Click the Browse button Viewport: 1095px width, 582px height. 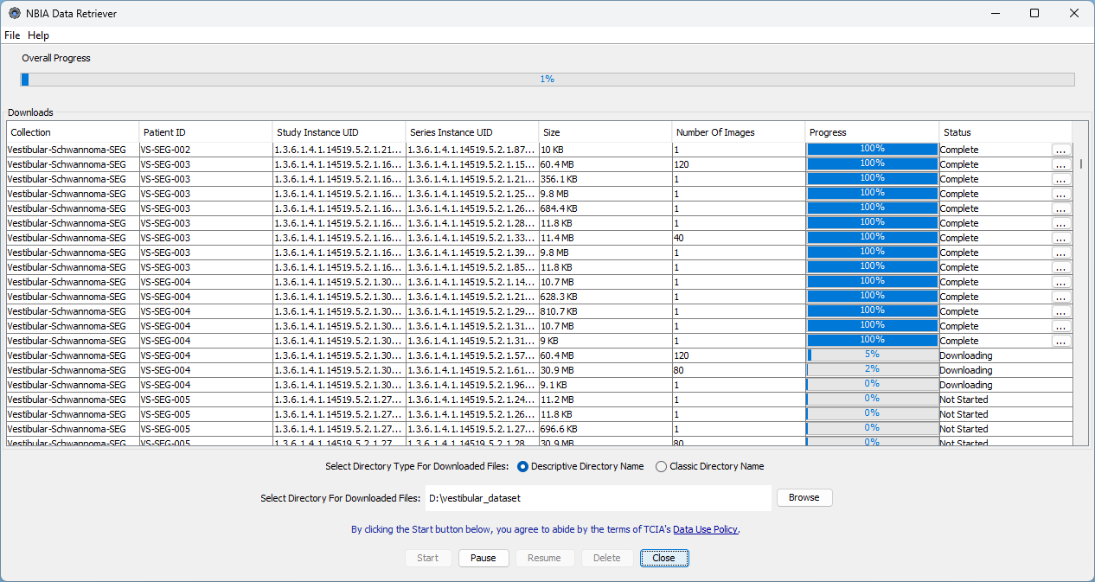point(804,498)
